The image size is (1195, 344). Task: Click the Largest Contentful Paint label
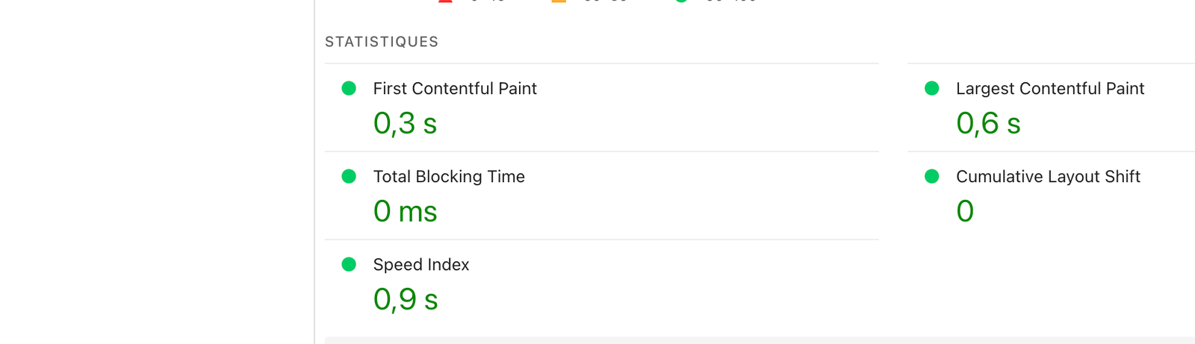(x=1049, y=89)
